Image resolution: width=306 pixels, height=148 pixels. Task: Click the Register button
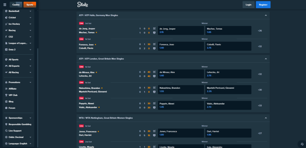coord(263,5)
